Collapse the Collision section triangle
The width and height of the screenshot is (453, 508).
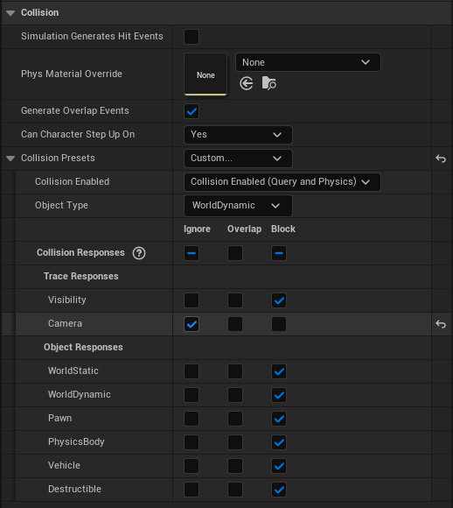(10, 13)
